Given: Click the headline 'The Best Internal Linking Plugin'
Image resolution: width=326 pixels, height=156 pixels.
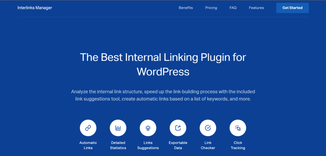Looking at the screenshot, I should point(163,64).
